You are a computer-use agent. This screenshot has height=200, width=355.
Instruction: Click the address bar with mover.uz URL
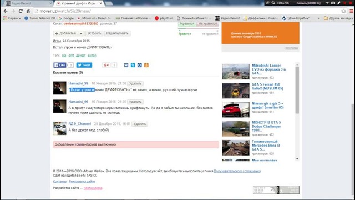[x=187, y=11]
